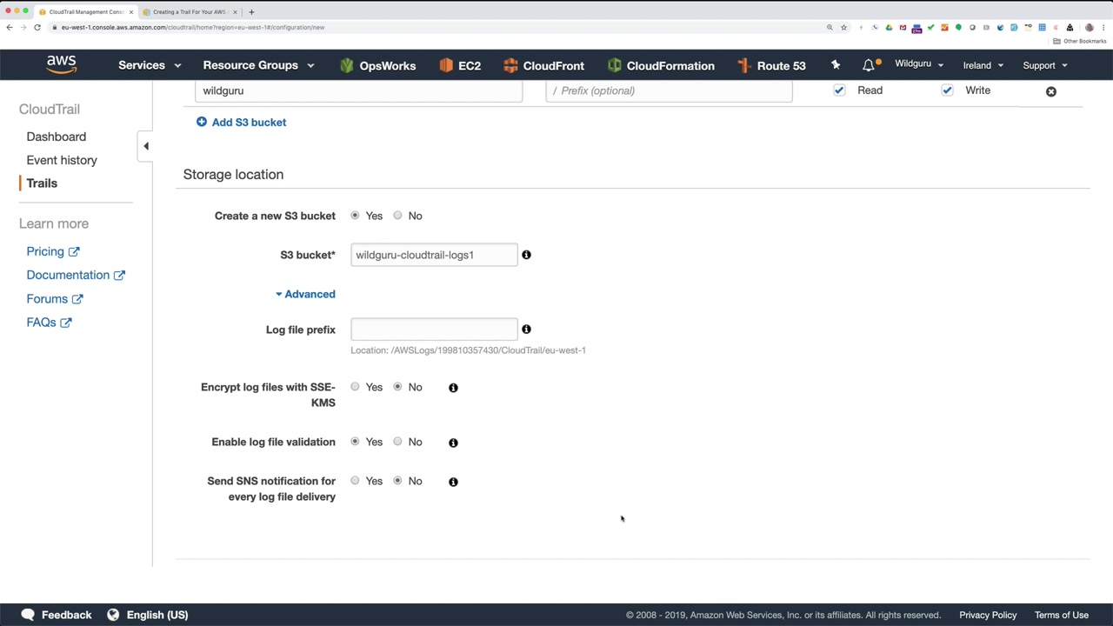Switch to the Creating a Trail tab

pyautogui.click(x=189, y=12)
